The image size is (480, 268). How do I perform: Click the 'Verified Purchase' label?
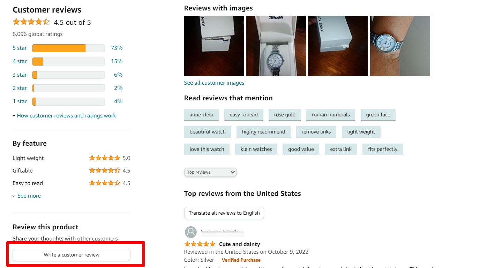tap(241, 260)
